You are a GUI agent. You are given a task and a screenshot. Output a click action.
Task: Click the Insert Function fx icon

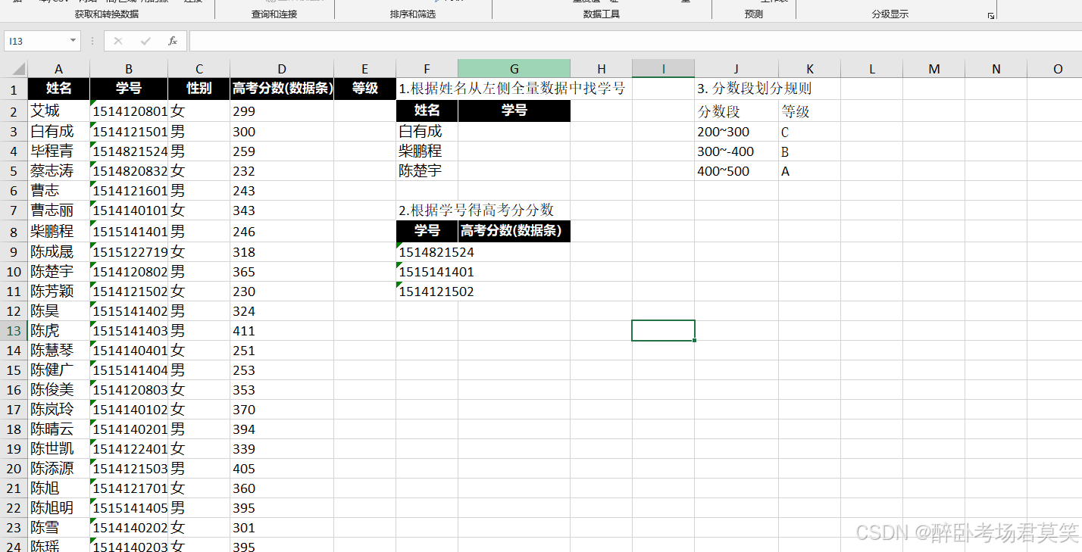(x=172, y=41)
